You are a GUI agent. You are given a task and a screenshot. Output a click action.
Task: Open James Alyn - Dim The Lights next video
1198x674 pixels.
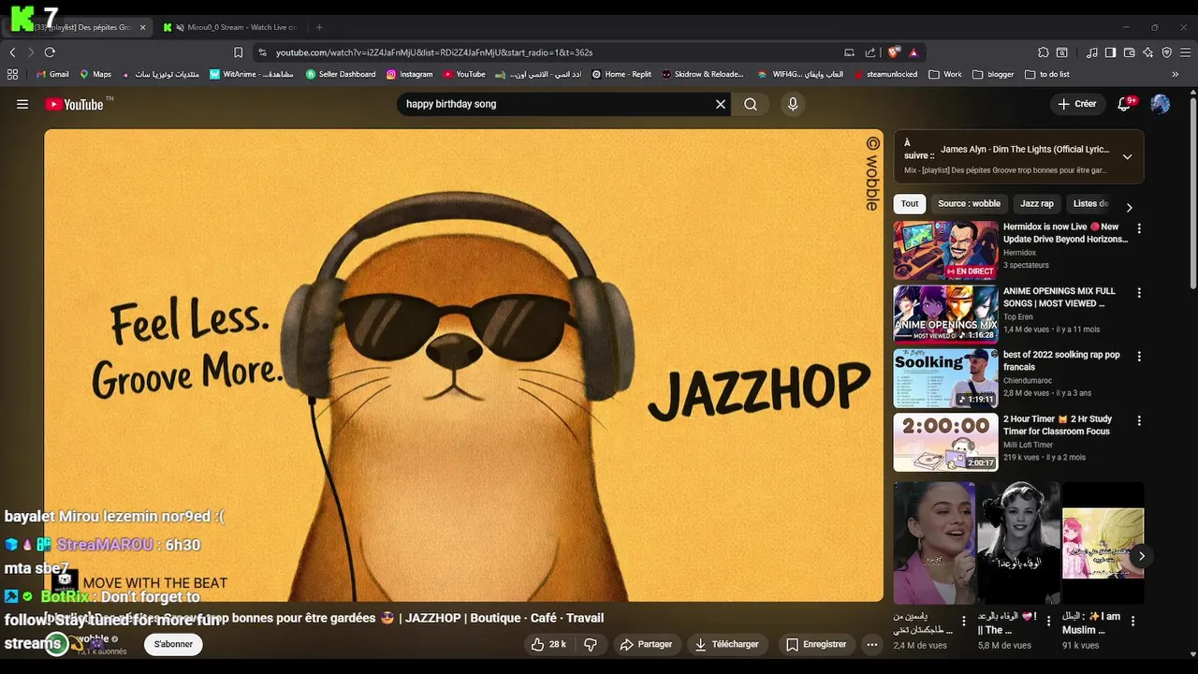(x=1024, y=149)
